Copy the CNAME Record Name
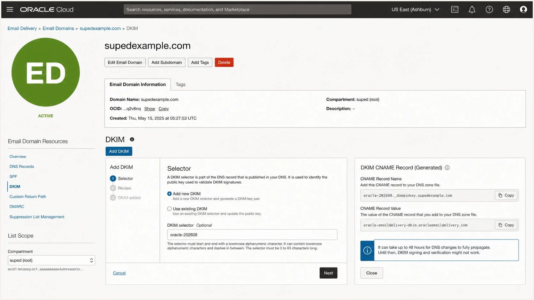Viewport: 534px width, 300px height. [x=506, y=195]
